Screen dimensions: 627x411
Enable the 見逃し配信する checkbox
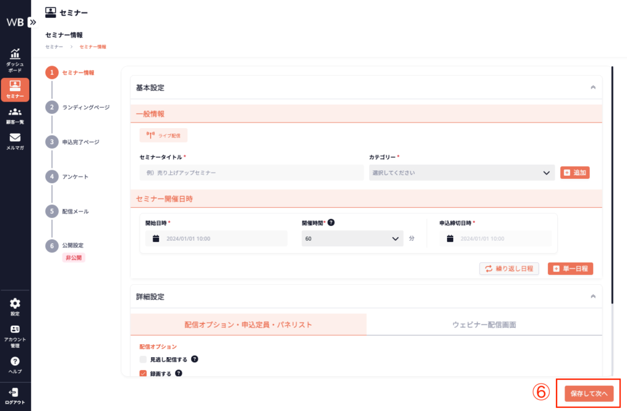pos(143,360)
